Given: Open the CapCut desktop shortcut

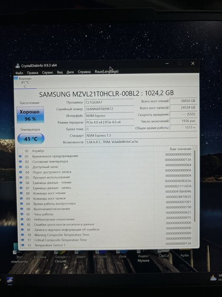Looking at the screenshot, I should click(164, 253).
